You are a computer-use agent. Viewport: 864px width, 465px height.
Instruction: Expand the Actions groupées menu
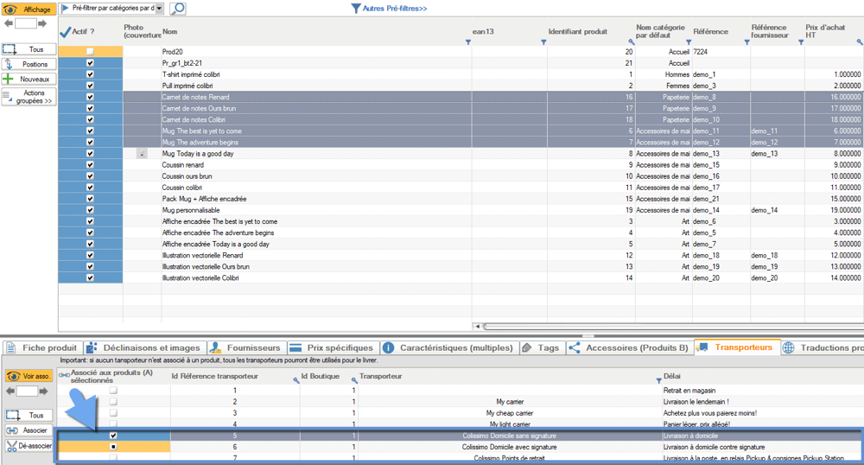point(29,97)
